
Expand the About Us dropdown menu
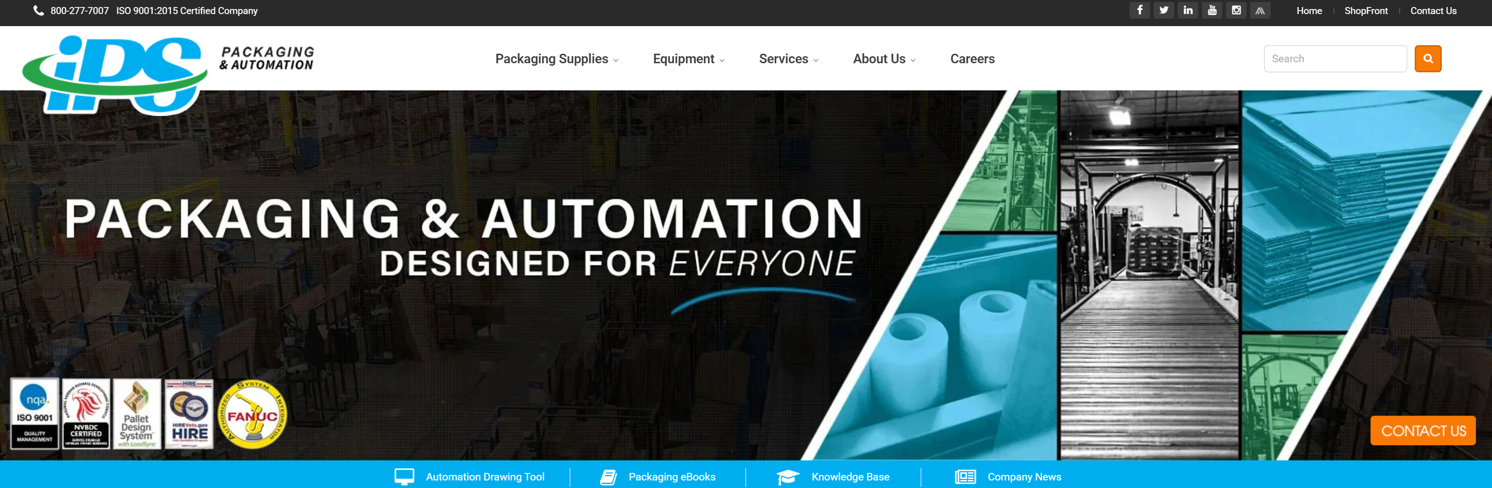883,59
